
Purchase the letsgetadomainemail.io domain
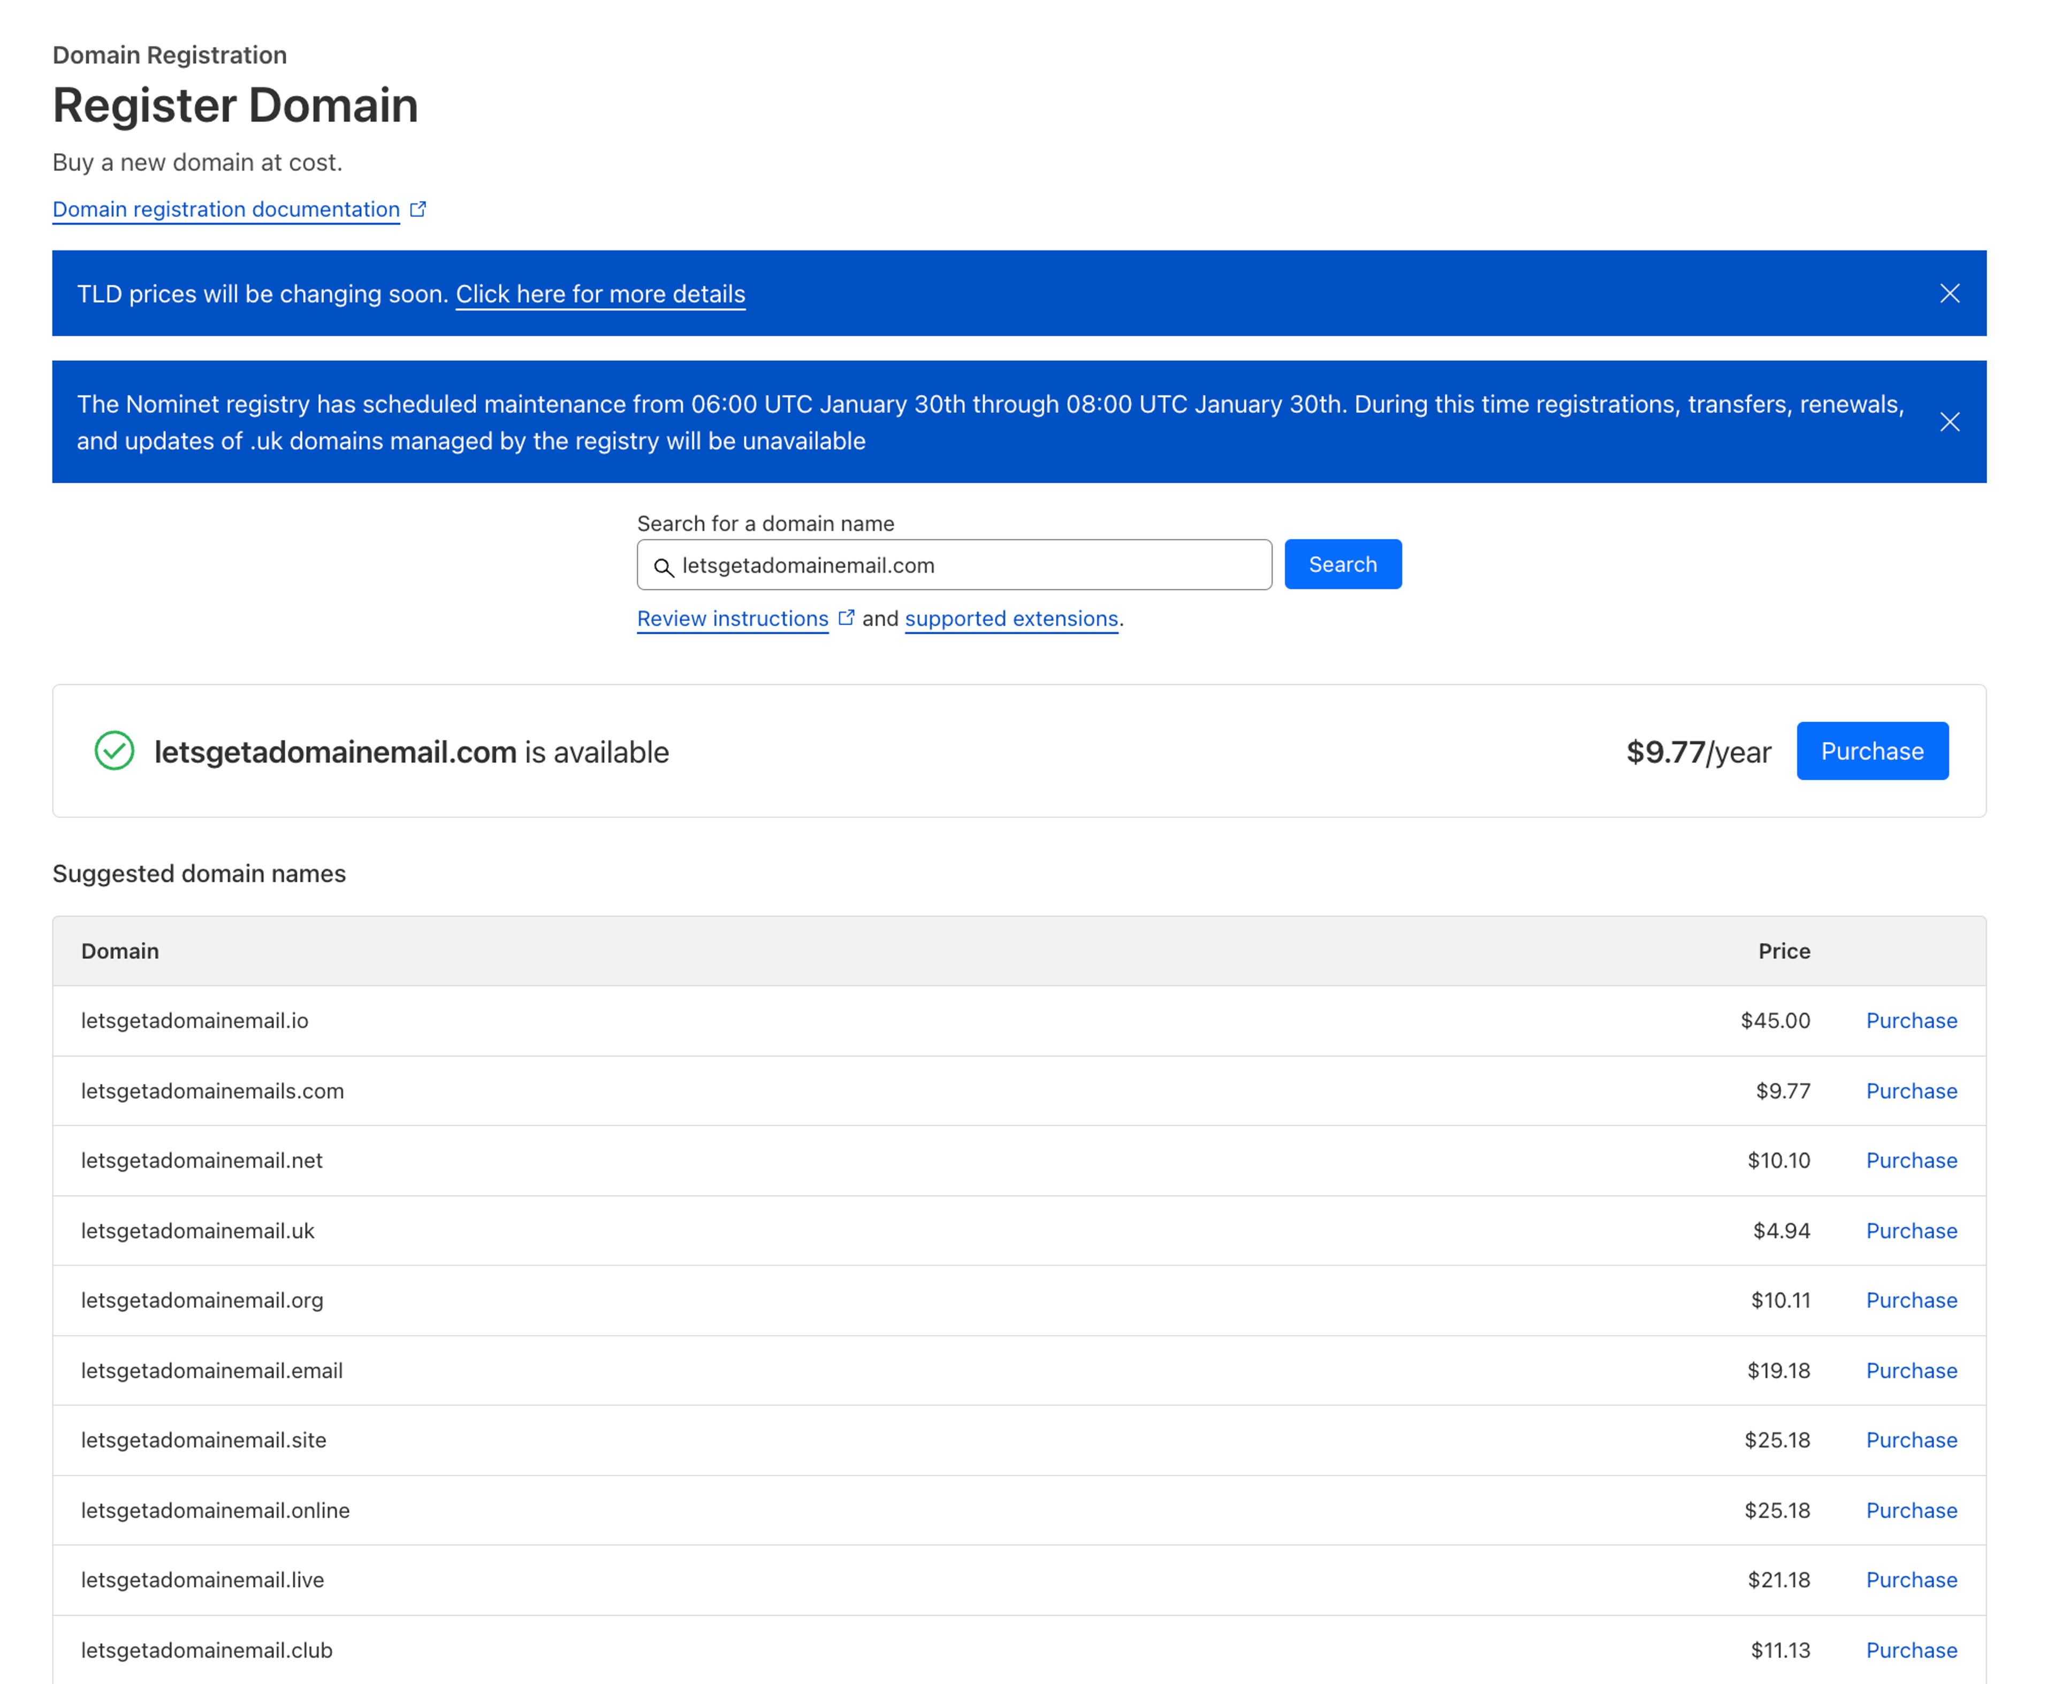1911,1020
